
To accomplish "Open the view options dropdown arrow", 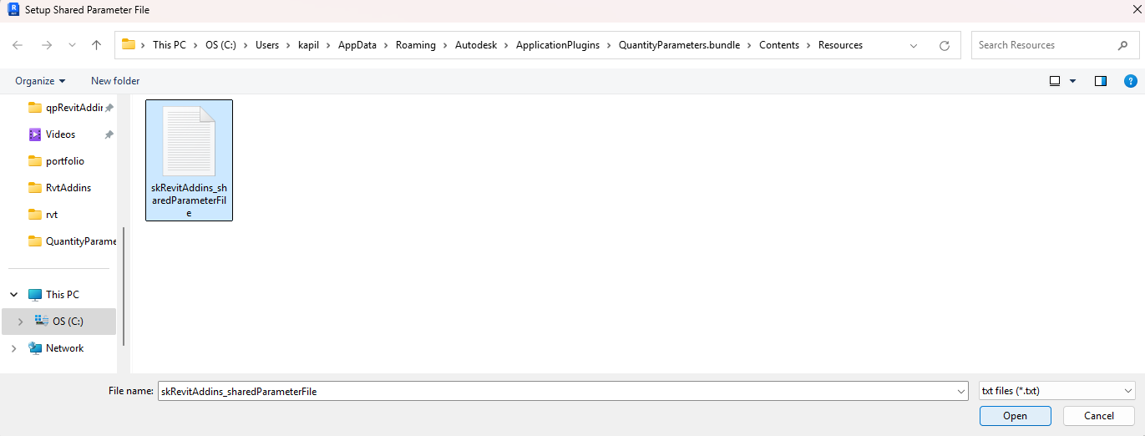I will pyautogui.click(x=1072, y=81).
